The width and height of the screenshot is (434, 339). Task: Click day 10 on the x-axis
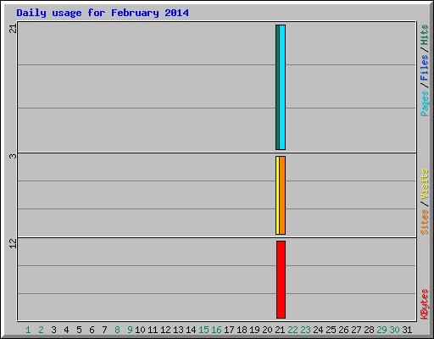click(140, 330)
